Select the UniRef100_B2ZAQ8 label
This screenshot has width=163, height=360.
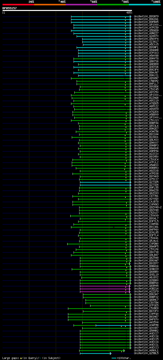[x=146, y=98]
